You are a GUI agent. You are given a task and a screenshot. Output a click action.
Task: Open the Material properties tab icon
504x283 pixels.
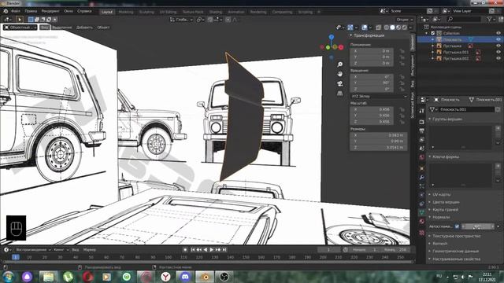(x=422, y=222)
